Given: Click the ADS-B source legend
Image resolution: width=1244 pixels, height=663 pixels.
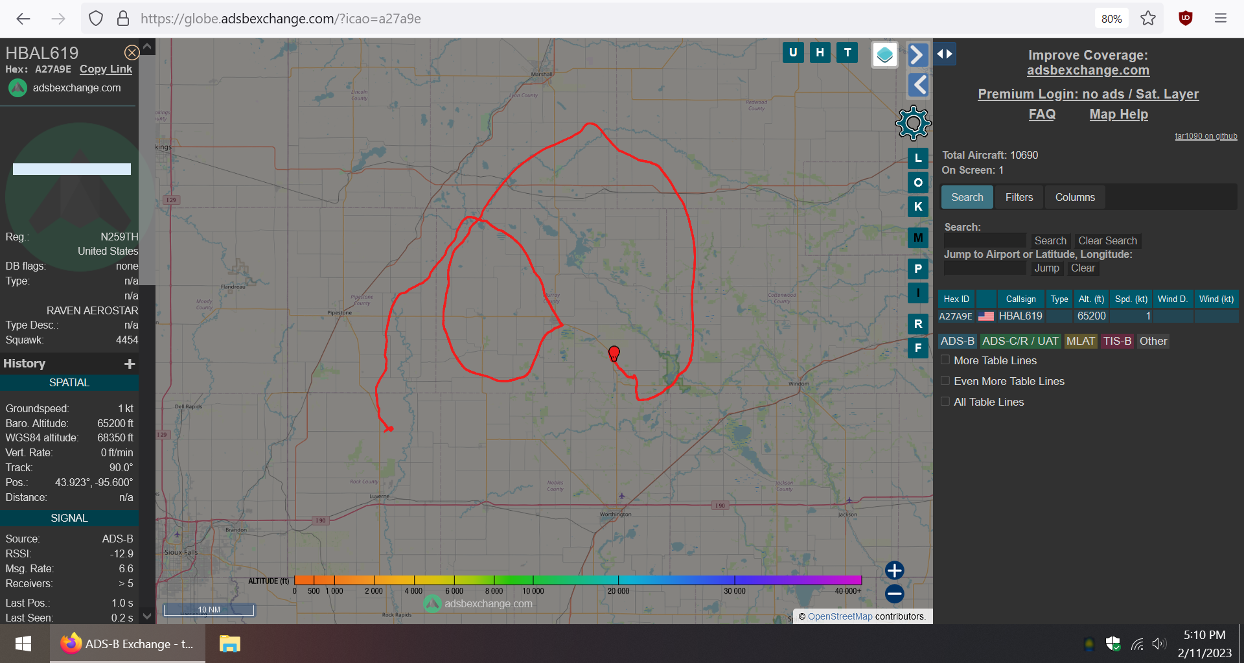Looking at the screenshot, I should point(957,342).
